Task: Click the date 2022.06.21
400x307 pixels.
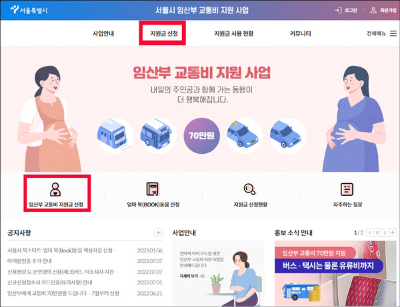Action: point(150,293)
